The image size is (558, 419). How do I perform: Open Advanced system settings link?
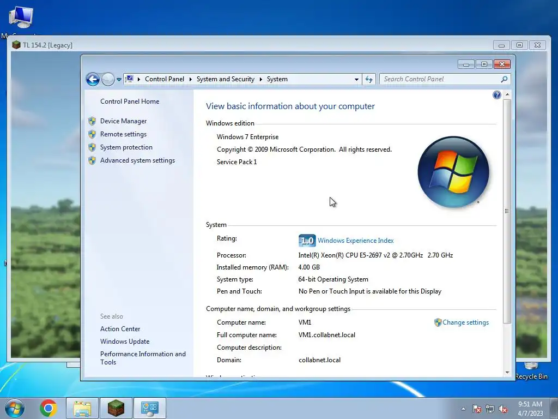click(x=137, y=160)
